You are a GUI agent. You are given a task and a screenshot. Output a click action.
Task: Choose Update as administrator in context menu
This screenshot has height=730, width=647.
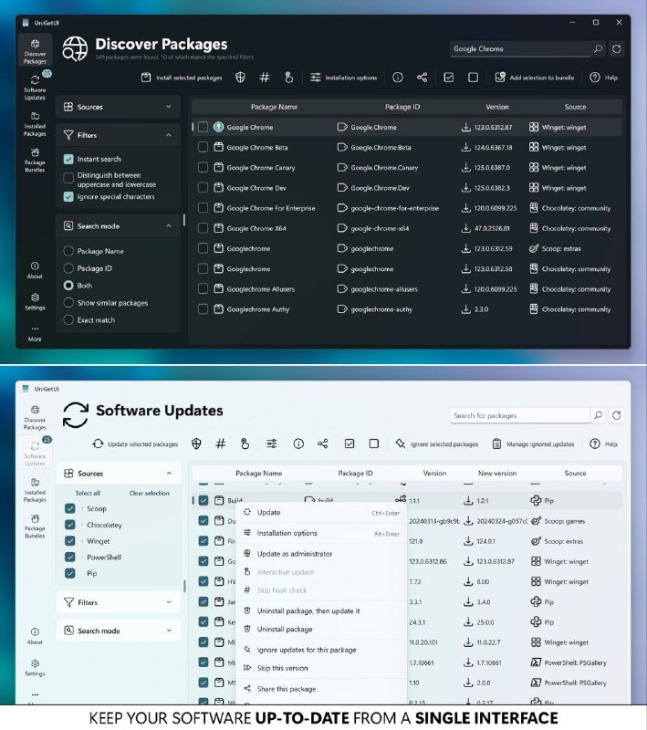pos(321,554)
